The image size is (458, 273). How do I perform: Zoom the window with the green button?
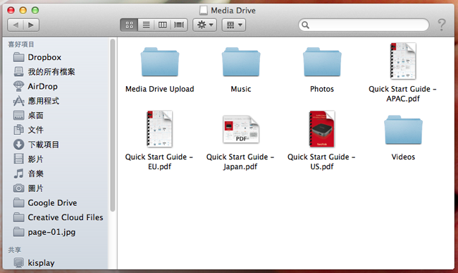pyautogui.click(x=35, y=11)
